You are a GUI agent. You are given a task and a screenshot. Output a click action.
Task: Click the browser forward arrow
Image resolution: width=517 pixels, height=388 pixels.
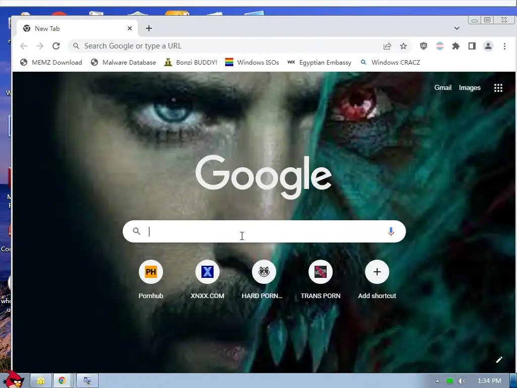pos(40,46)
